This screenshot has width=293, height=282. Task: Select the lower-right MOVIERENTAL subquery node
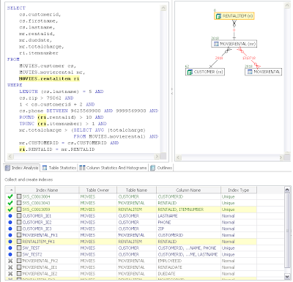click(x=263, y=72)
